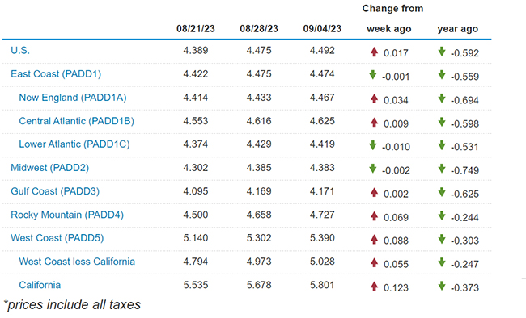Select New England (PADD1A) row link
This screenshot has height=318, width=526.
pyautogui.click(x=73, y=98)
